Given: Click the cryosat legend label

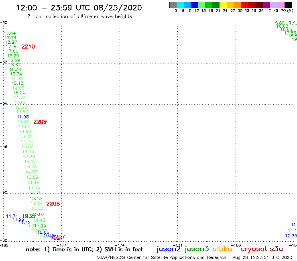Looking at the screenshot, I should tap(254, 249).
